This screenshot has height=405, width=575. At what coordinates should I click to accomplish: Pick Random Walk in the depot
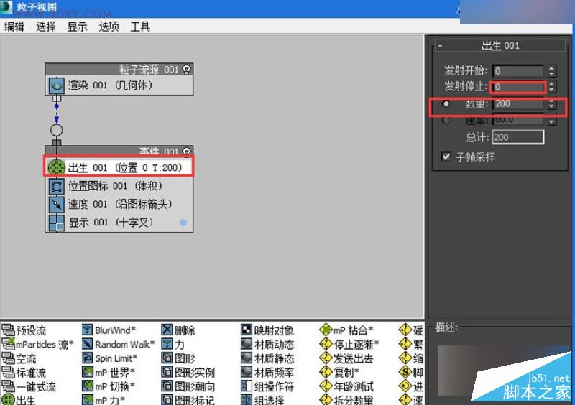tap(119, 344)
